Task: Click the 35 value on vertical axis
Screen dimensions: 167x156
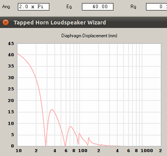Action: 11,66
